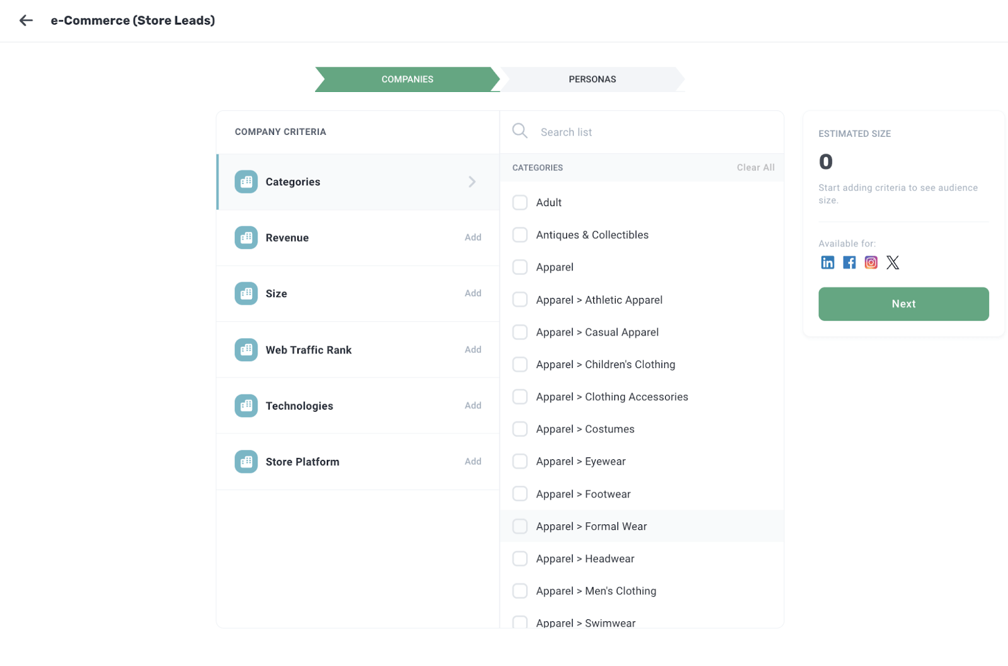Click Add next to Size

[x=473, y=293]
